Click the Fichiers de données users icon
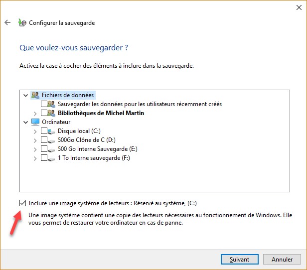Screen dimensions: 307x270 click(x=35, y=95)
